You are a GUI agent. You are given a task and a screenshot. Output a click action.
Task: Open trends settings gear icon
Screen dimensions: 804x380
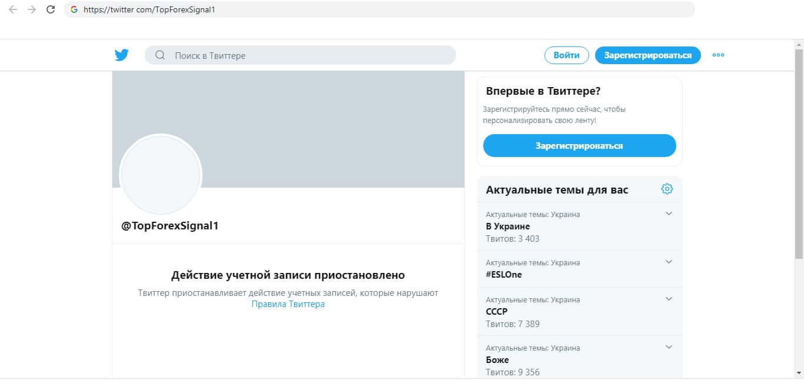(x=667, y=189)
